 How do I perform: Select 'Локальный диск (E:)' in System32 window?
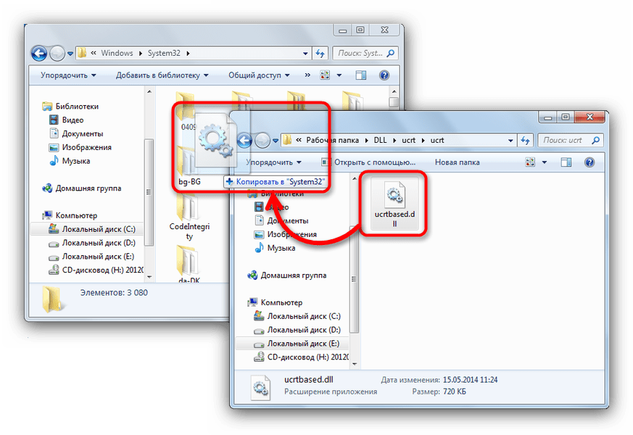91,257
